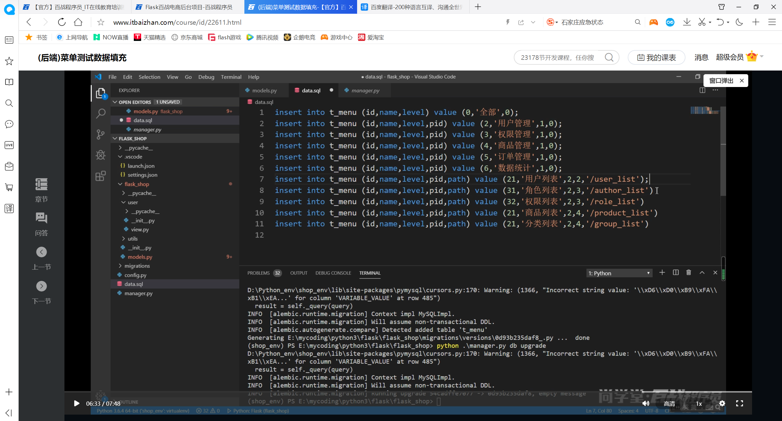Split the terminal panel
This screenshot has width=782, height=421.
click(x=676, y=273)
